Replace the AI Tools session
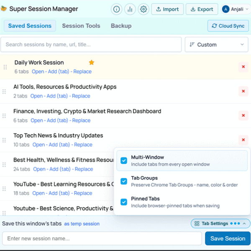Screen dimensions: 251x251 pos(81,96)
